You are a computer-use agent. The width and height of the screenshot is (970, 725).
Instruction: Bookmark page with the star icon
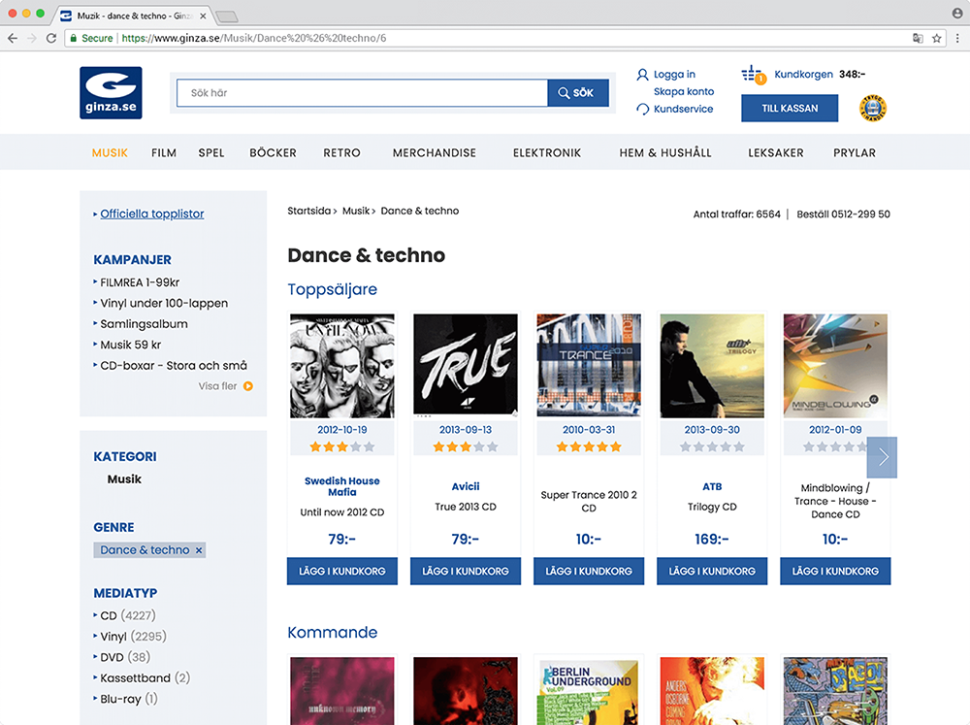click(937, 39)
